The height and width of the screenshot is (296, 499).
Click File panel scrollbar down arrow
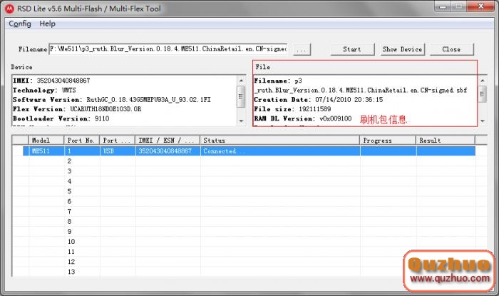(483, 121)
